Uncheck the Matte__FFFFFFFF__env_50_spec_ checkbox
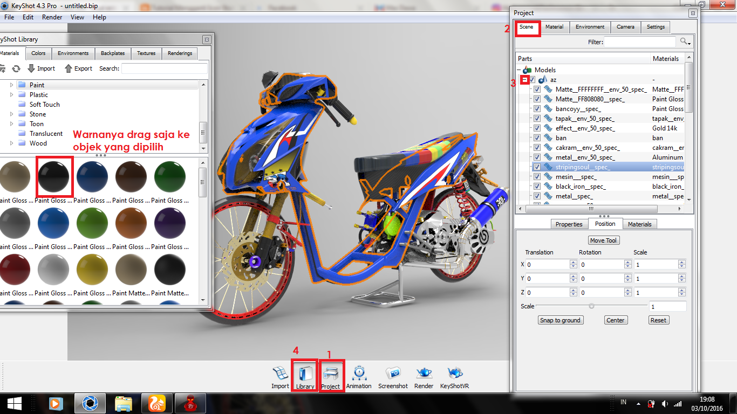Image resolution: width=737 pixels, height=414 pixels. 537,89
